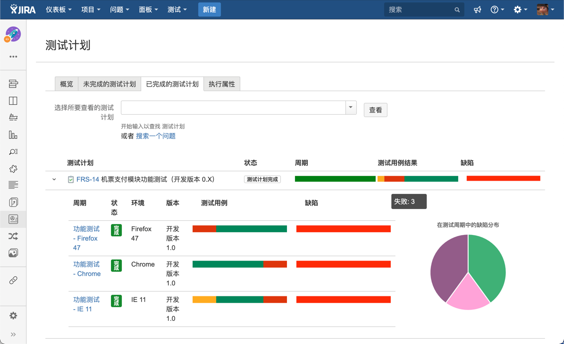
Task: Open the help question mark menu
Action: 497,9
